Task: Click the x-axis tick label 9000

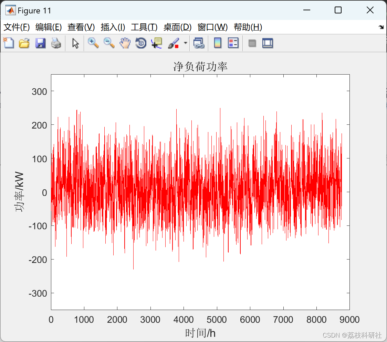Action: [349, 320]
